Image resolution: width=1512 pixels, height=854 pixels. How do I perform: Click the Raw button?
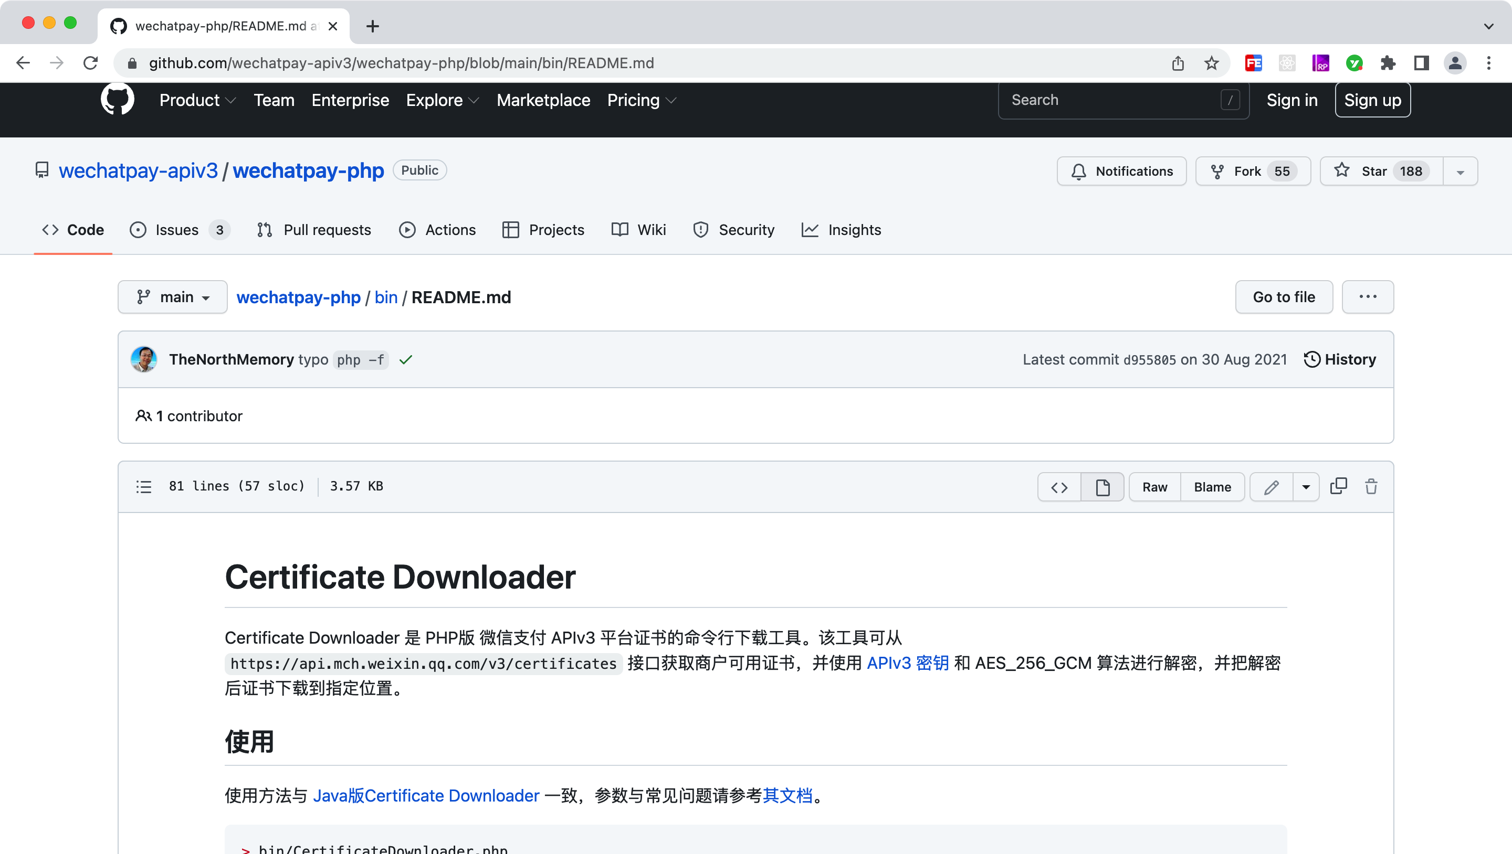click(1154, 487)
